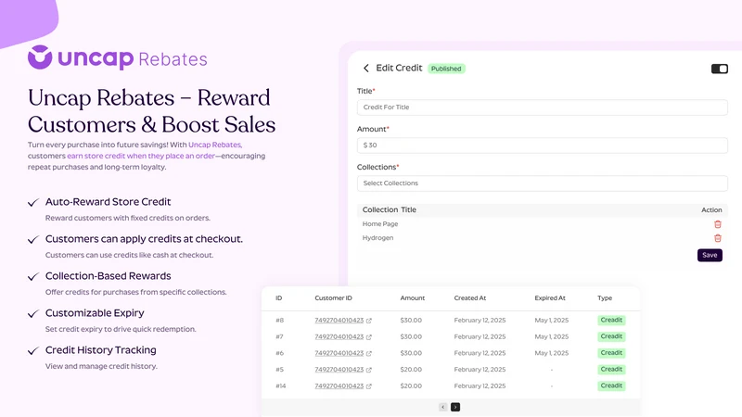The image size is (742, 417).
Task: Open customer ID link in row #7
Action: pos(339,336)
